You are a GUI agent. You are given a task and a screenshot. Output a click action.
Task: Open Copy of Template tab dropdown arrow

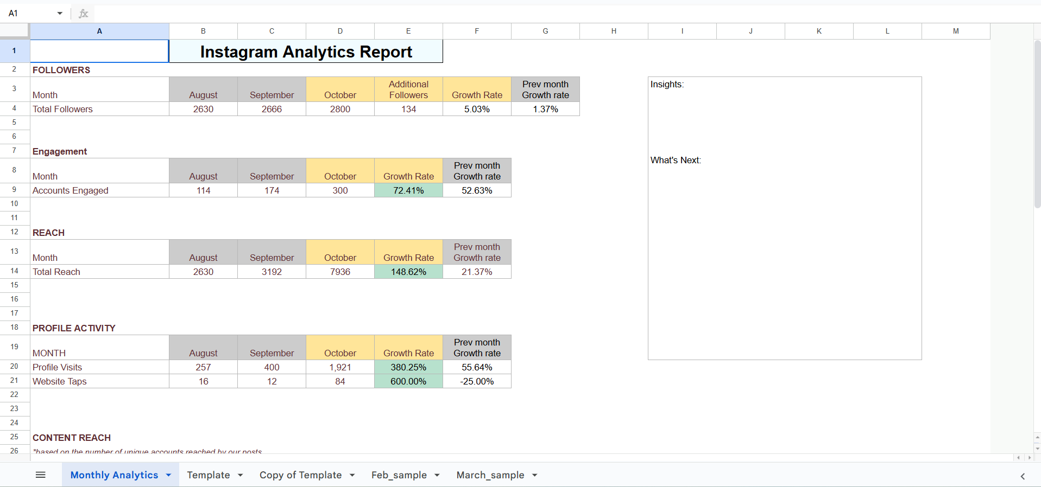[352, 475]
